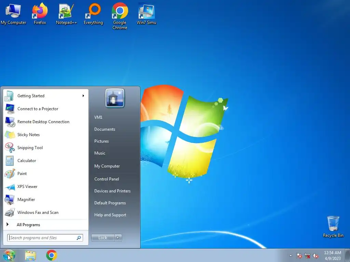350x262 pixels.
Task: Open Music from Start menu
Action: tap(99, 153)
